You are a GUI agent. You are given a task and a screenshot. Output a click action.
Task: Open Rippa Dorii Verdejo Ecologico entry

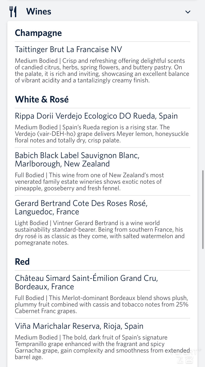[x=96, y=116]
